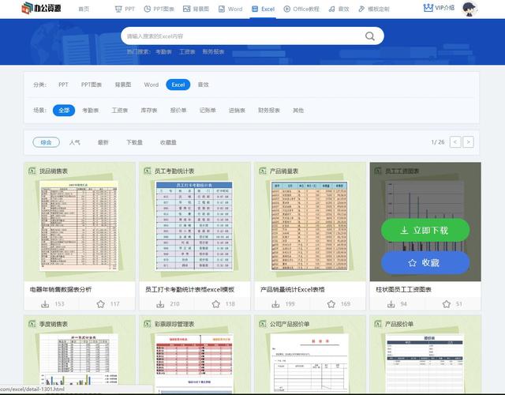Choose hot search keyword 财务报表 under search box
The width and height of the screenshot is (505, 395).
point(213,51)
